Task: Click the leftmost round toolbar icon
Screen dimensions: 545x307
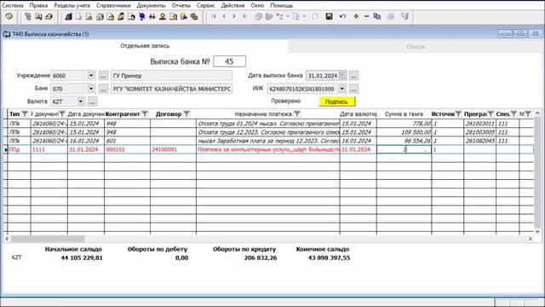Action: (9, 16)
